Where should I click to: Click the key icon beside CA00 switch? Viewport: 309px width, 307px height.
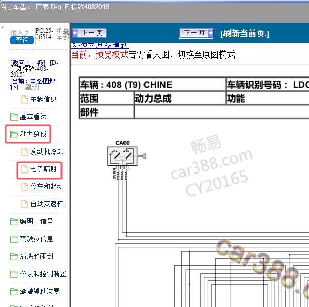(142, 156)
